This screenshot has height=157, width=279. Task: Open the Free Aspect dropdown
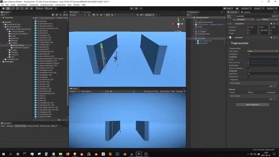pos(92,91)
